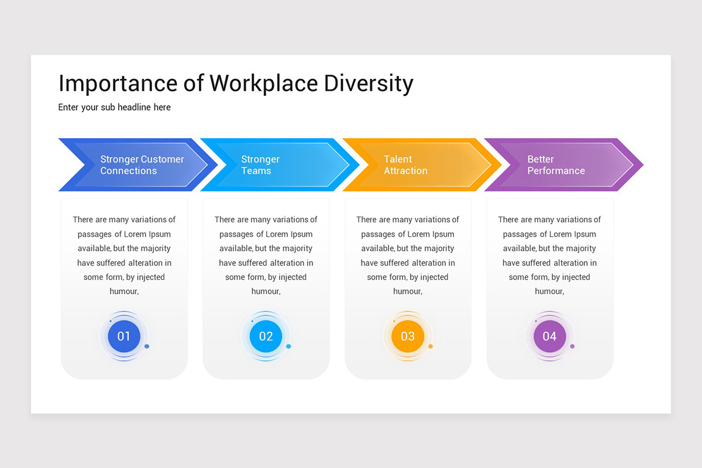
Task: Select the paragraph text above circle 03
Action: pyautogui.click(x=408, y=256)
